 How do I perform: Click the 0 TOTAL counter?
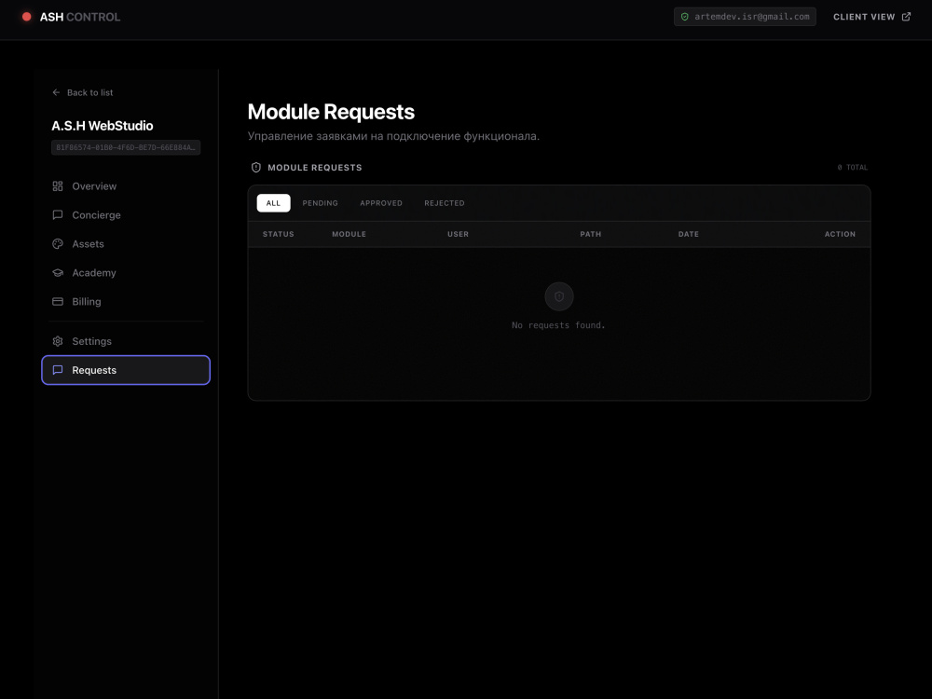853,168
